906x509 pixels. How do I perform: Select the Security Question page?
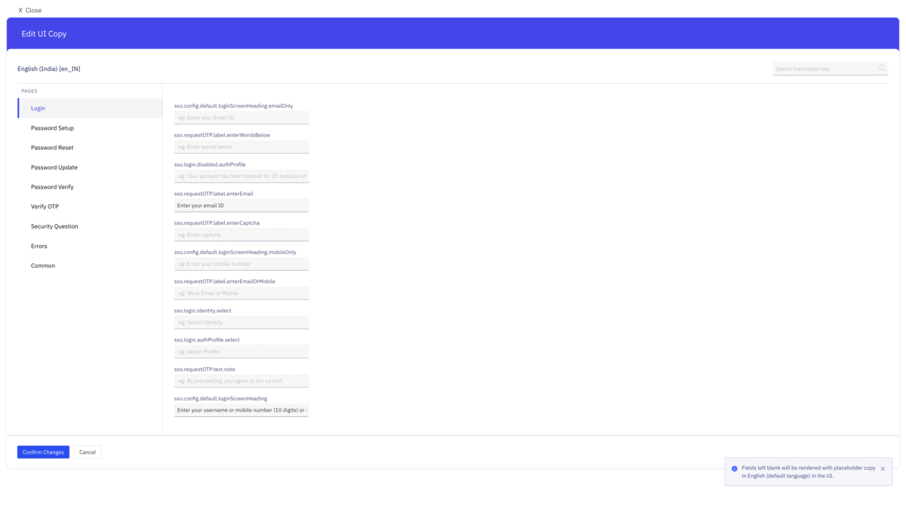tap(54, 226)
